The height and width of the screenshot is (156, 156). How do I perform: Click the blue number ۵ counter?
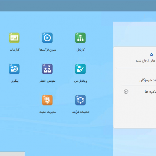(x=151, y=55)
